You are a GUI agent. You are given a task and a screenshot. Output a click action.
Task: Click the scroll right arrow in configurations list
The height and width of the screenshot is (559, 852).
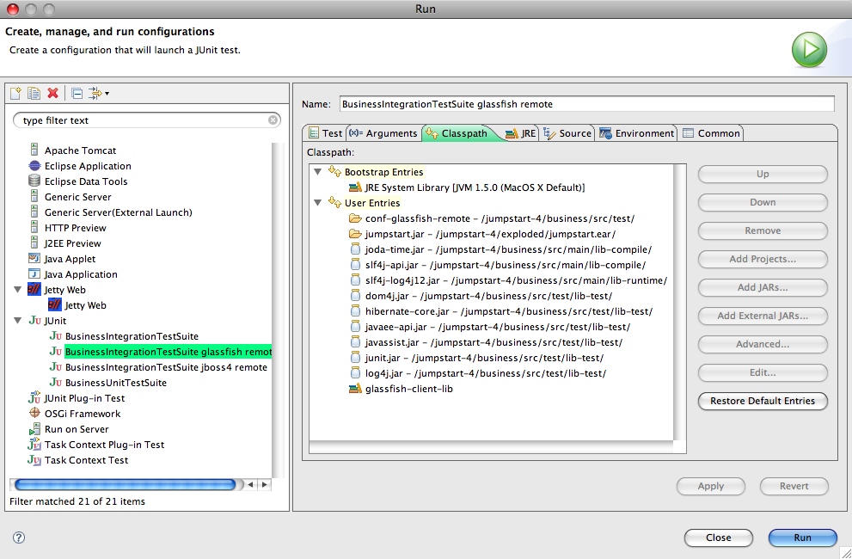click(265, 484)
